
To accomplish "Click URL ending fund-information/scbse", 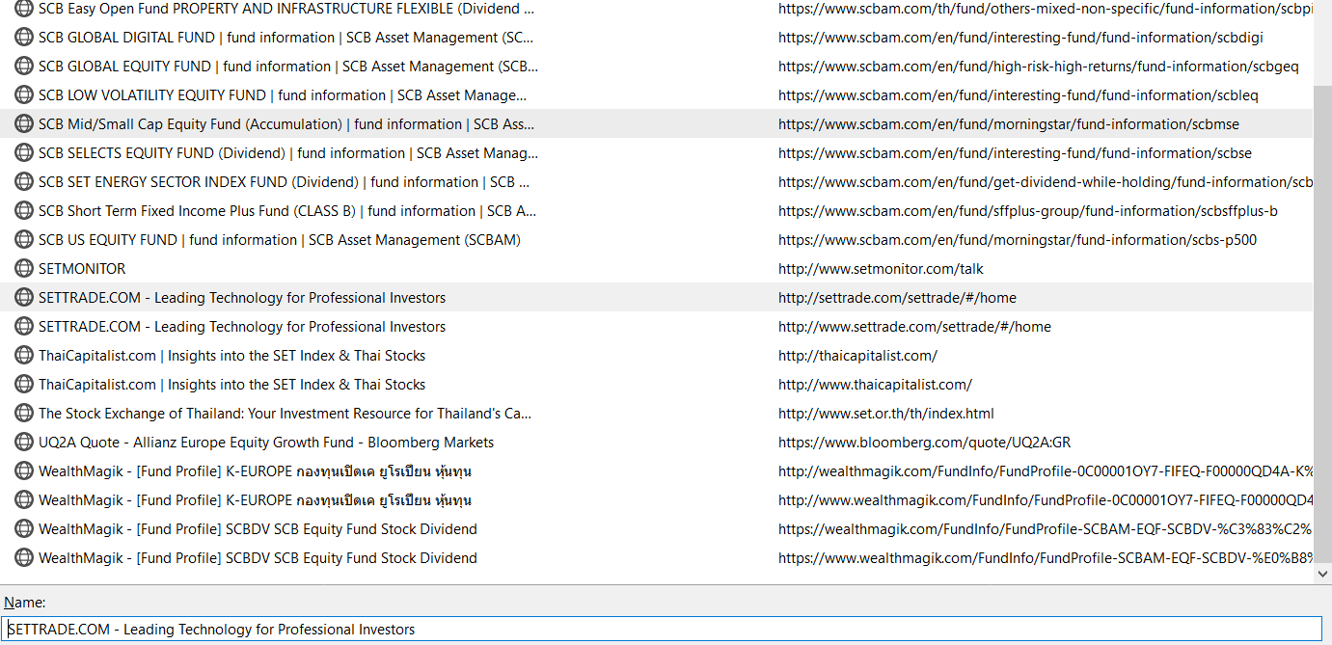I will pyautogui.click(x=1016, y=153).
